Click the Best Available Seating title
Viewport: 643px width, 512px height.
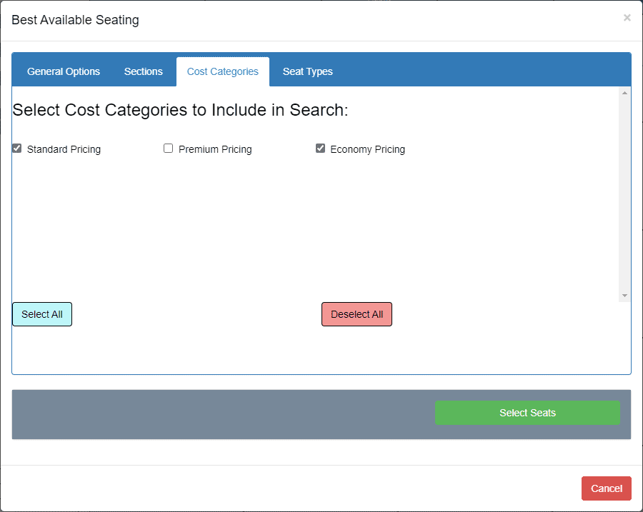[76, 20]
